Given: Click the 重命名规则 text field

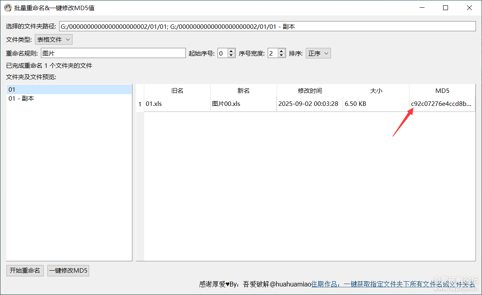Looking at the screenshot, I should point(113,53).
